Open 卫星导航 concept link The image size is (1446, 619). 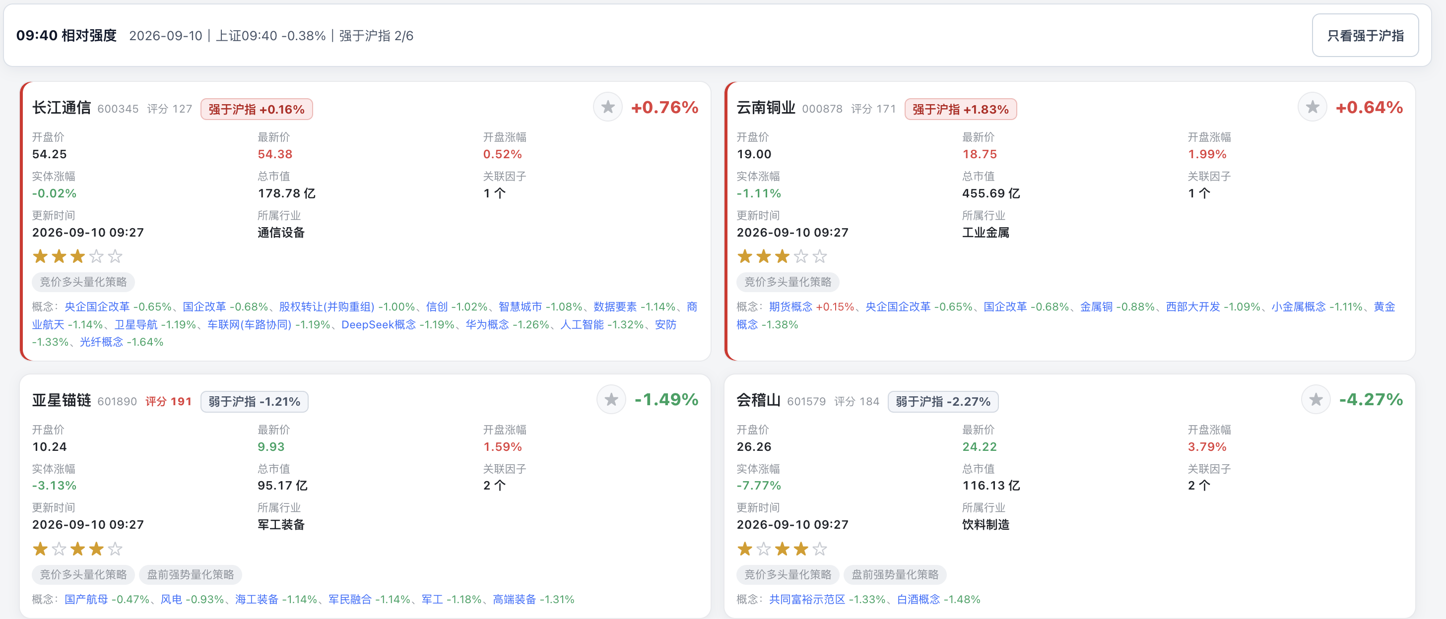136,324
